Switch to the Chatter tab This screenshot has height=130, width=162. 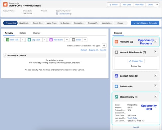[x=37, y=33]
